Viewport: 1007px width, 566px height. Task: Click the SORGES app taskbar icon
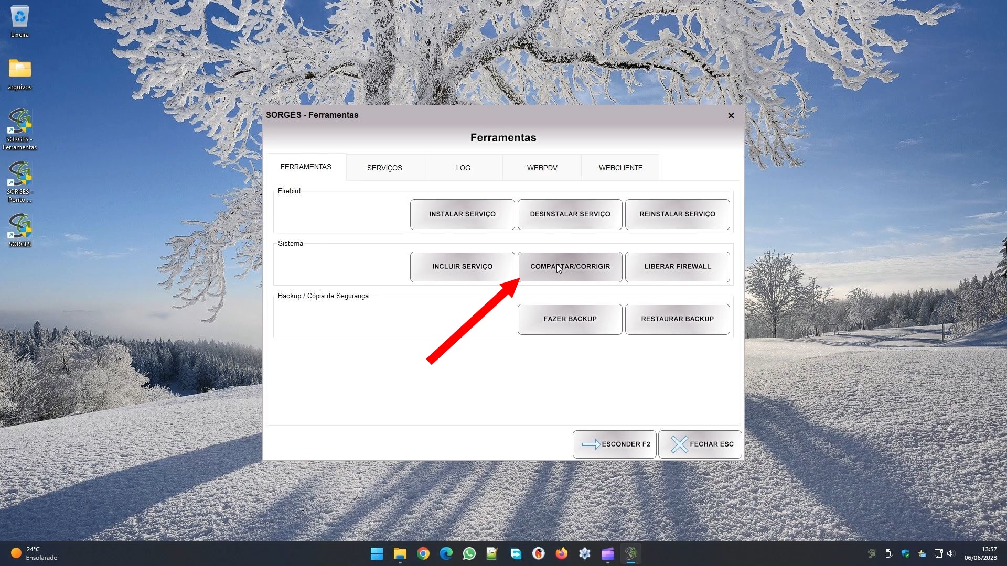[631, 553]
